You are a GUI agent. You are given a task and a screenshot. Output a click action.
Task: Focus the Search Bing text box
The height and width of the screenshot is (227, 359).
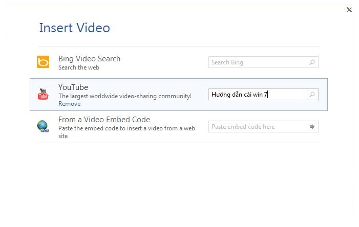coord(258,62)
